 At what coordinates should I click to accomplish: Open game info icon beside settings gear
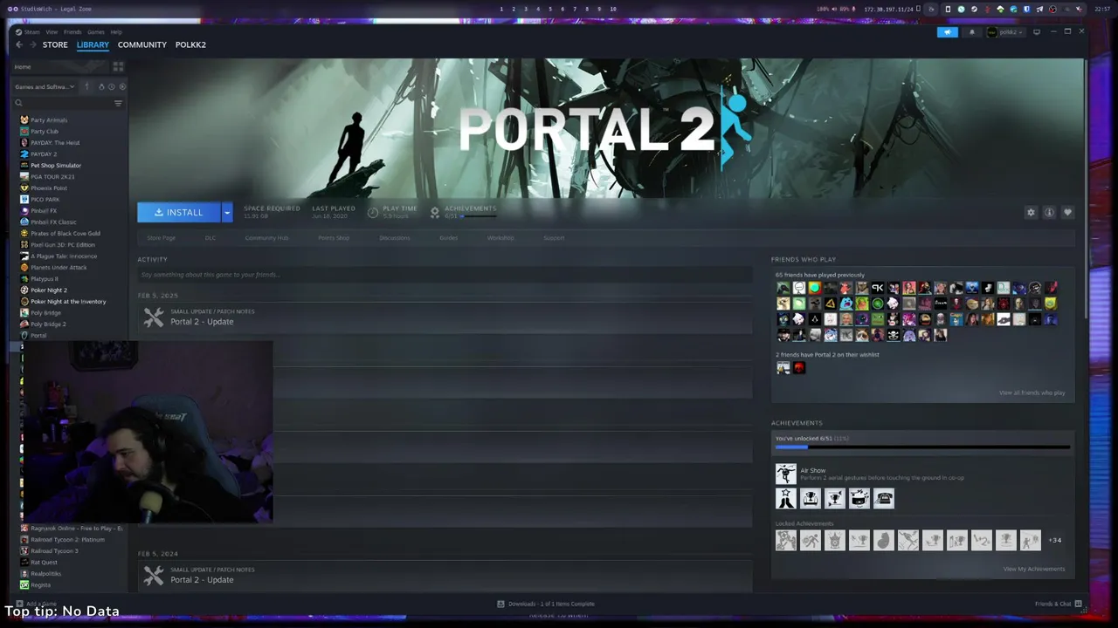(1049, 212)
